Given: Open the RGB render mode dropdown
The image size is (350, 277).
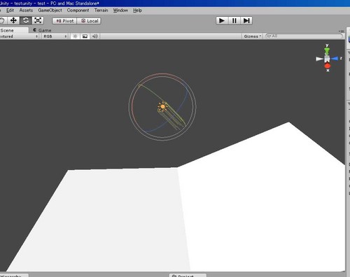Looking at the screenshot, I should pyautogui.click(x=55, y=36).
